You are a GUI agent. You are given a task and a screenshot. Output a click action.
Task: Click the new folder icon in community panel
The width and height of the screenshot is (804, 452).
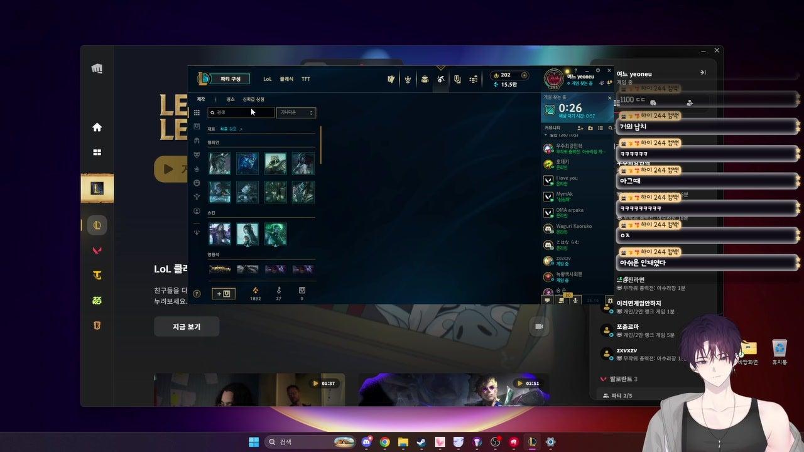pos(590,128)
